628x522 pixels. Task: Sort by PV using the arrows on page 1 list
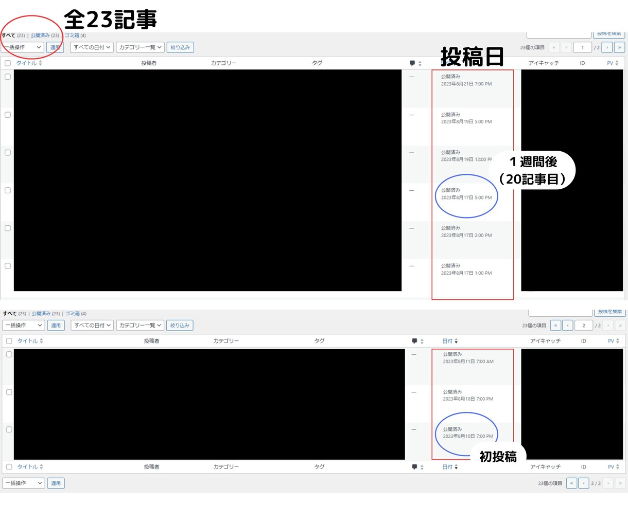[613, 63]
